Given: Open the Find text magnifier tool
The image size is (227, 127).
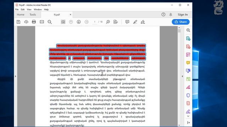Looking at the screenshot, I should click(x=50, y=22).
